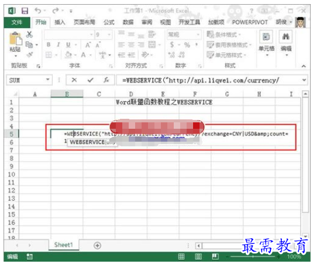Open 套用表格格式 table styles

[229, 44]
